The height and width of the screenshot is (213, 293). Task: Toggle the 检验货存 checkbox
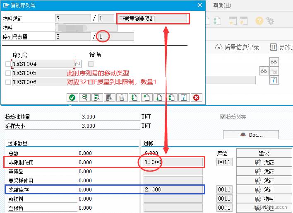tap(223, 117)
